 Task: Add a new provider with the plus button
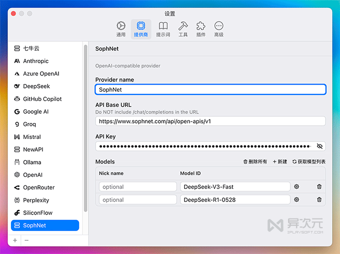(x=15, y=240)
